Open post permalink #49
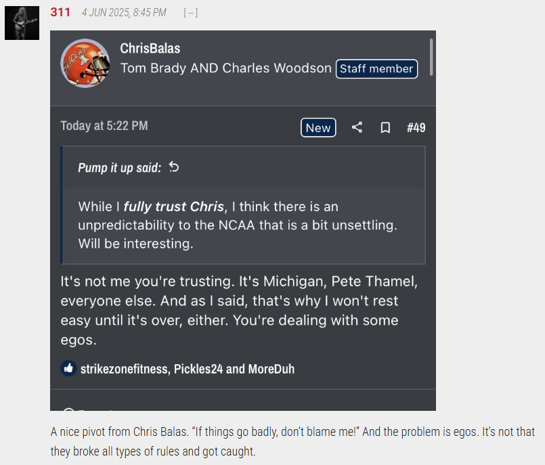The image size is (545, 465). tap(416, 127)
